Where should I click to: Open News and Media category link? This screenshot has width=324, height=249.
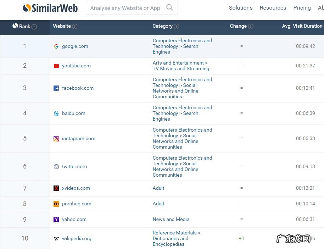pos(171,219)
